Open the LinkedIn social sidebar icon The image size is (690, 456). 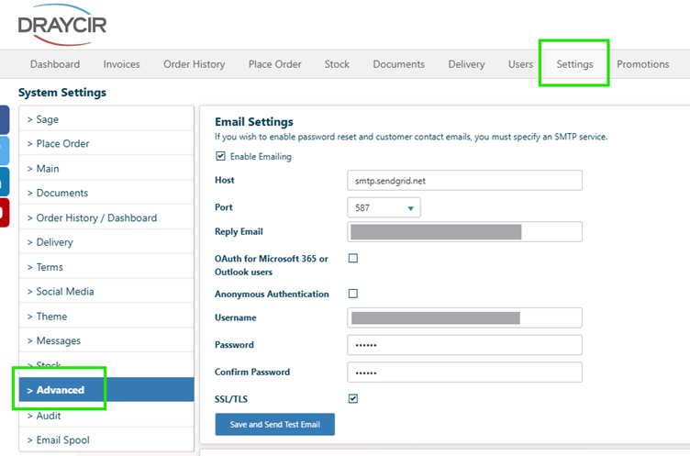pos(4,182)
